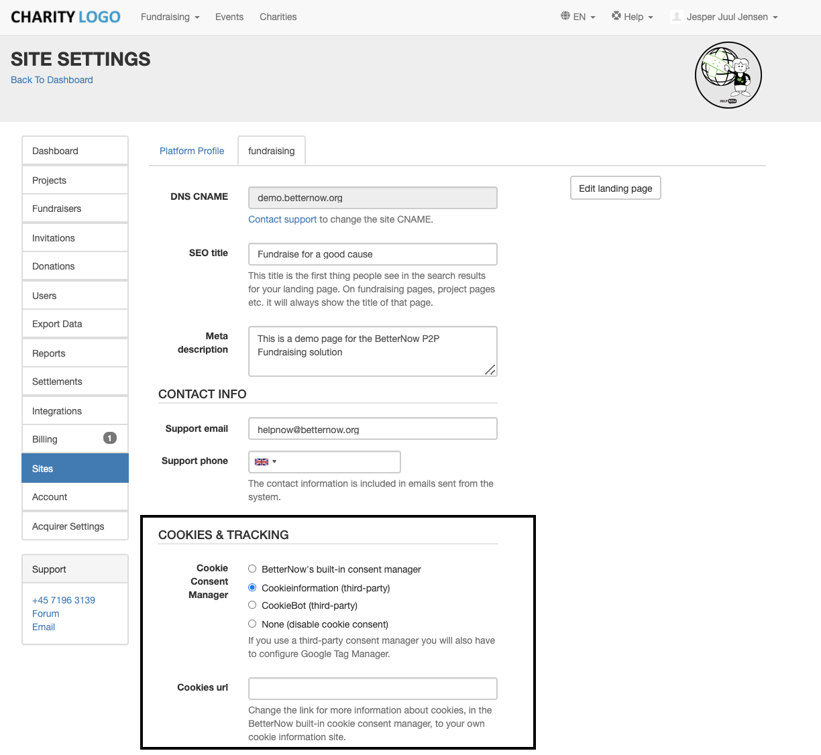Click Contact support link

click(x=282, y=219)
